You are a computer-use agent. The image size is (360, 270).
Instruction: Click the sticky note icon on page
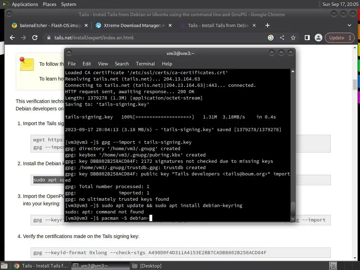point(27,64)
